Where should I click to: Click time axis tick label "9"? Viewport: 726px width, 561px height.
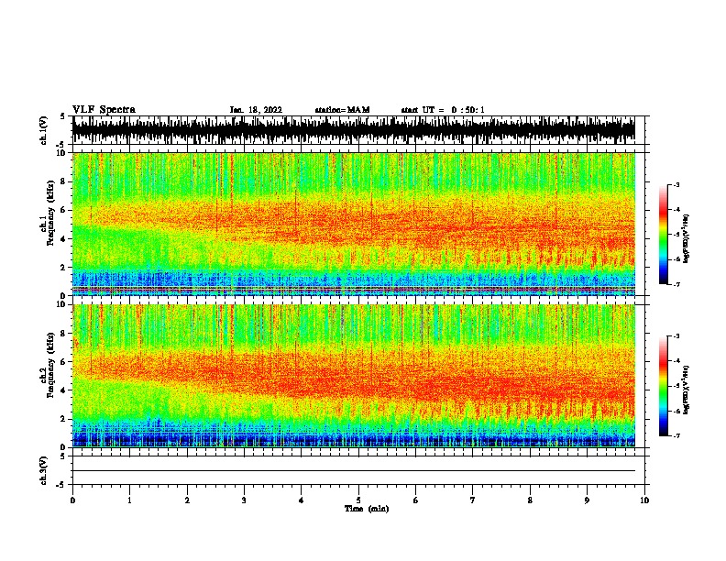coord(587,500)
